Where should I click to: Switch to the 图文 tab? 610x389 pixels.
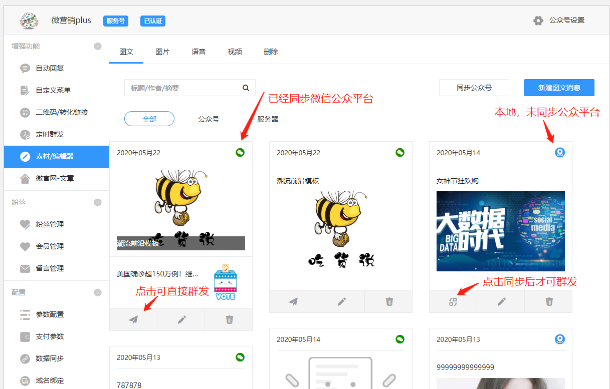tap(126, 52)
